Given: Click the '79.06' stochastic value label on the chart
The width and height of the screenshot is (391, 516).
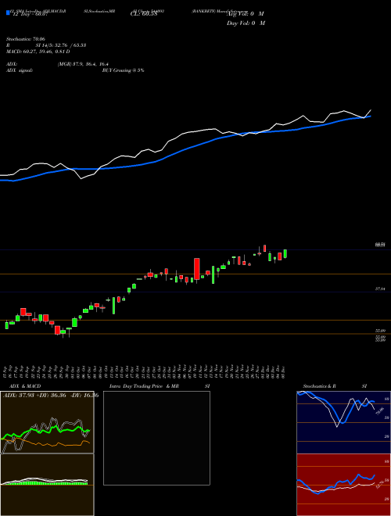Looking at the screenshot, I should click(380, 411).
